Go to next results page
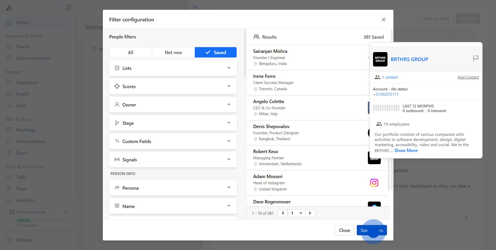Image resolution: width=496 pixels, height=250 pixels. pyautogui.click(x=310, y=213)
